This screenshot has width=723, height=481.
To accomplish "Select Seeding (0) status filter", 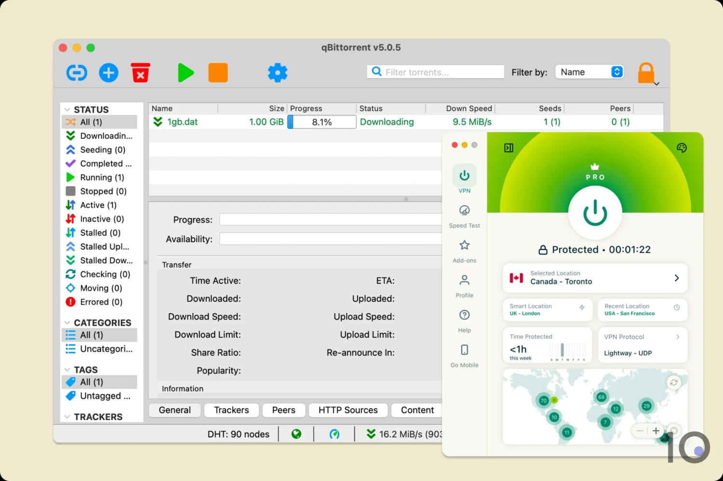I will tap(99, 150).
